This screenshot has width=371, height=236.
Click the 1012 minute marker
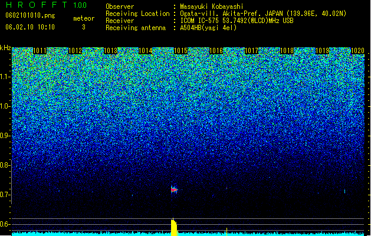[x=75, y=51]
